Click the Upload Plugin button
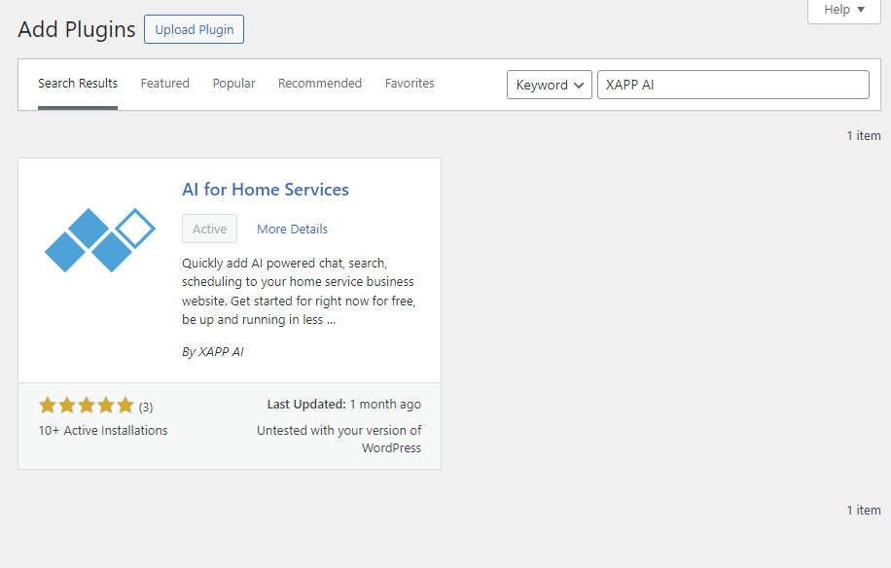 [x=194, y=29]
